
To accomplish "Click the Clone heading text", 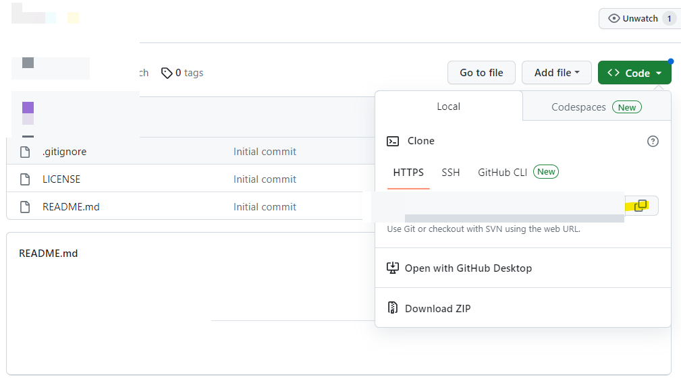I will pyautogui.click(x=421, y=141).
